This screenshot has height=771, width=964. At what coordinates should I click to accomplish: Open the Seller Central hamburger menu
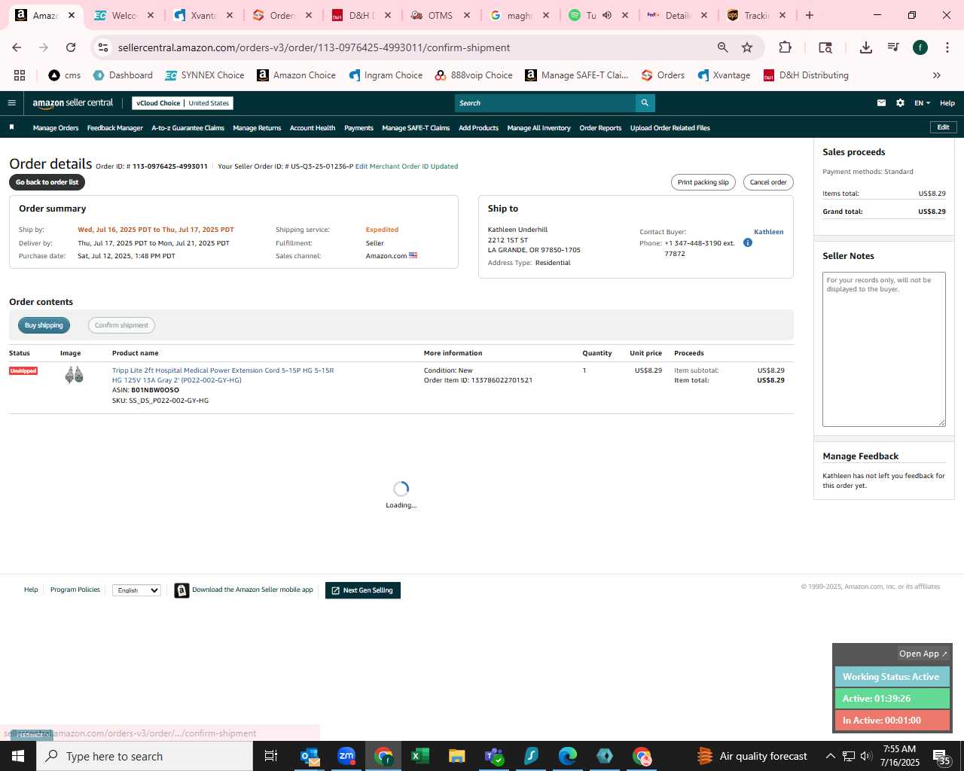point(11,103)
